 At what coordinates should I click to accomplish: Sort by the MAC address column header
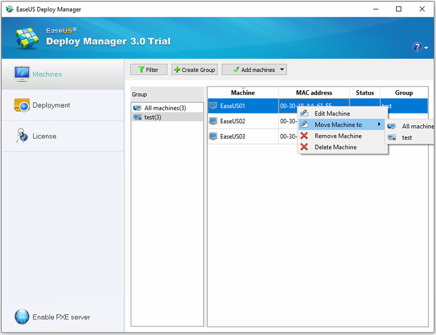[x=314, y=93]
